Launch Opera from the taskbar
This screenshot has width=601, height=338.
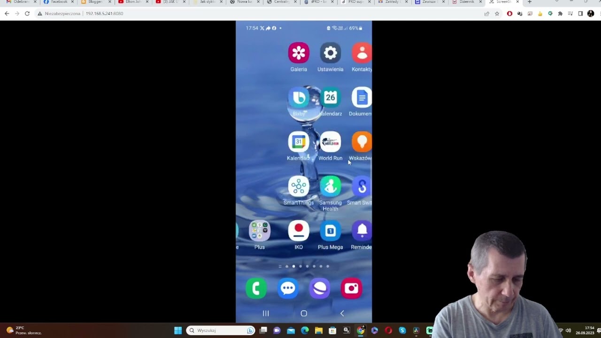pyautogui.click(x=388, y=330)
